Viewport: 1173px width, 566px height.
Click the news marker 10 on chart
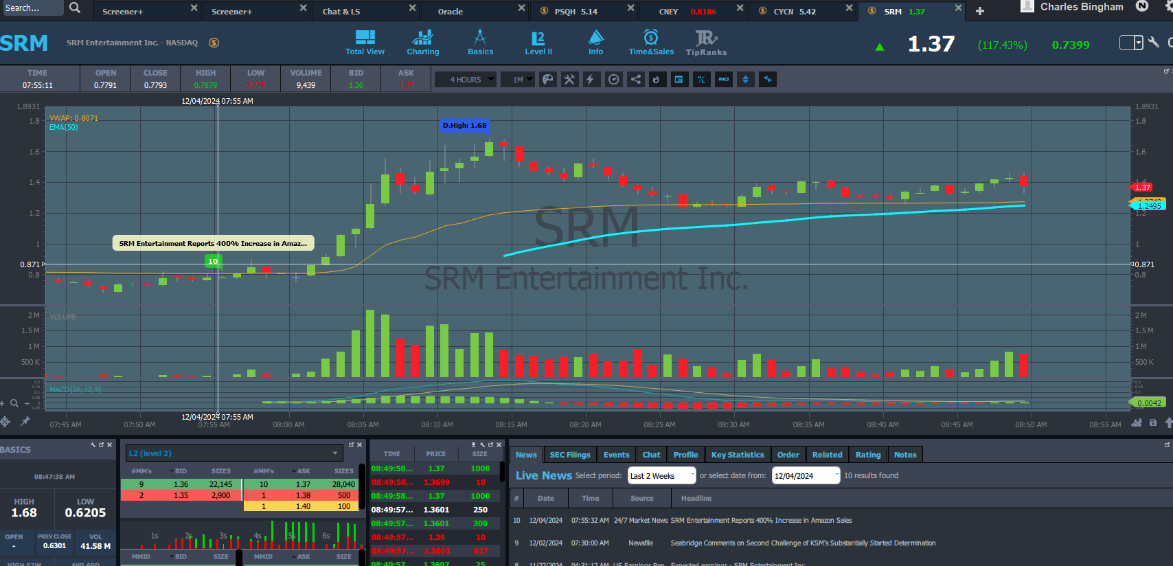coord(213,261)
